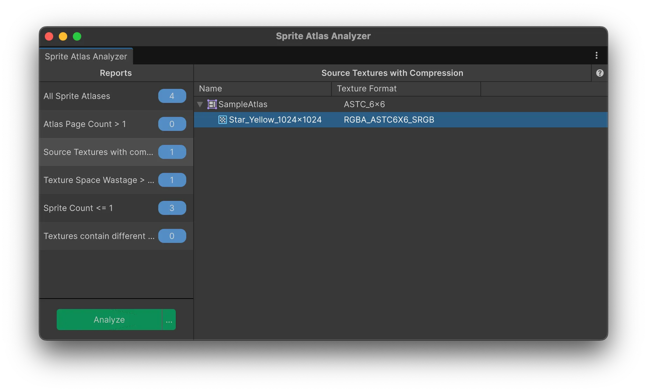Viewport: 647px width, 392px height.
Task: Click the count badge for All Sprite Atlases
Action: click(172, 96)
